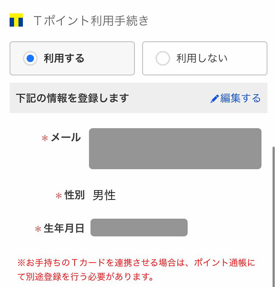
Task: Click the red Tカード notice text
Action: (x=136, y=269)
